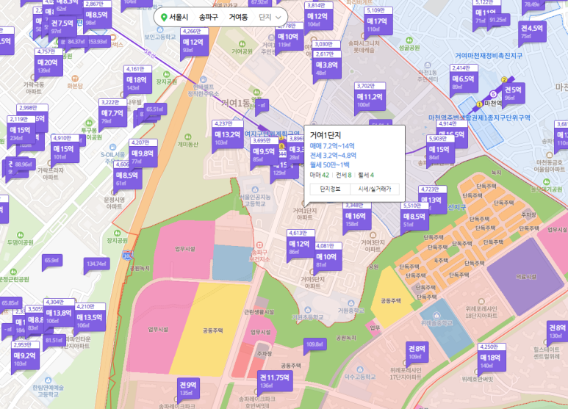Click the 두댕이공원 park icon

[x=21, y=235]
